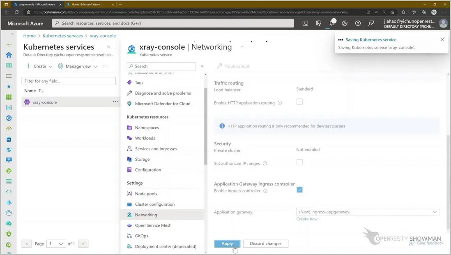Collapse the Kubernetes services panel
The height and width of the screenshot is (255, 451).
point(108,46)
